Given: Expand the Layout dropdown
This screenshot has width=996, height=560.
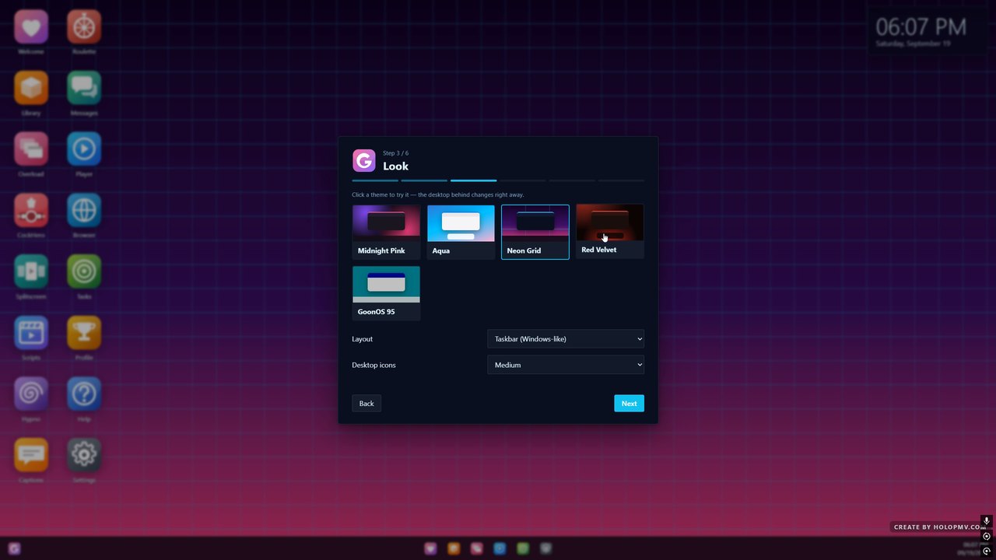Looking at the screenshot, I should point(566,339).
